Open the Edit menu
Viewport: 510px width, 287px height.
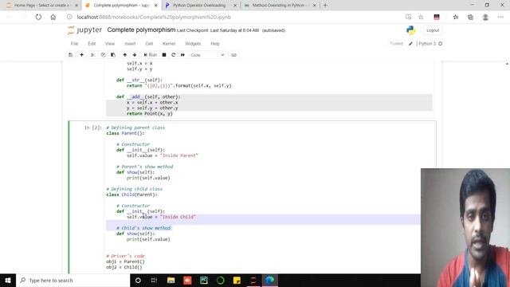pos(92,44)
